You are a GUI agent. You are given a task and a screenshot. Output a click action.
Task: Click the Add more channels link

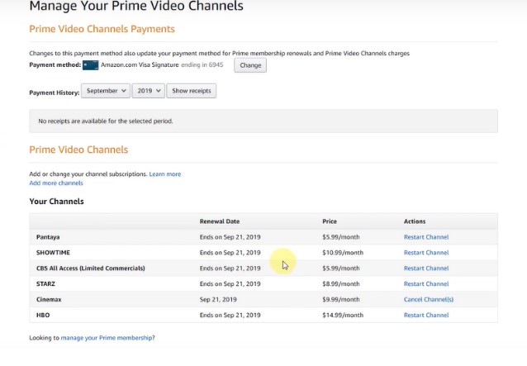tap(56, 183)
